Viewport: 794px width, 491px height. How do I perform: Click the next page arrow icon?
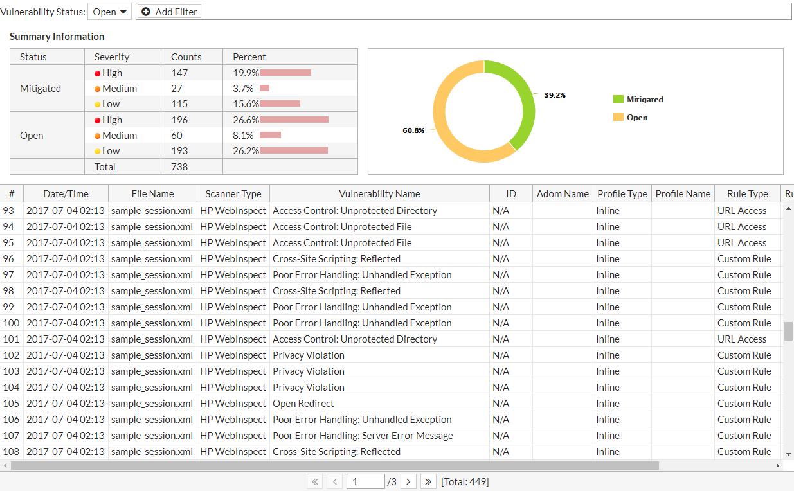tap(408, 481)
